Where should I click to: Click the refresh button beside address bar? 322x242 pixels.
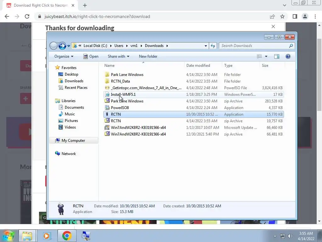(213, 46)
